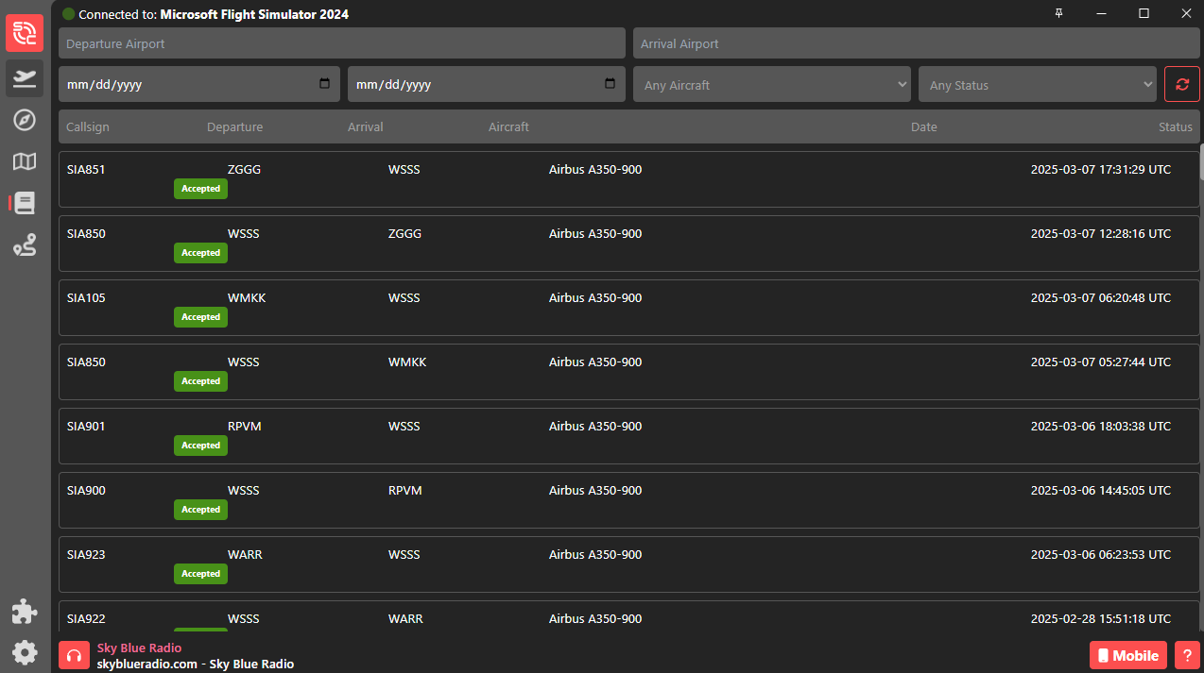The width and height of the screenshot is (1204, 673).
Task: Click the Departure Airport input field
Action: [x=341, y=43]
